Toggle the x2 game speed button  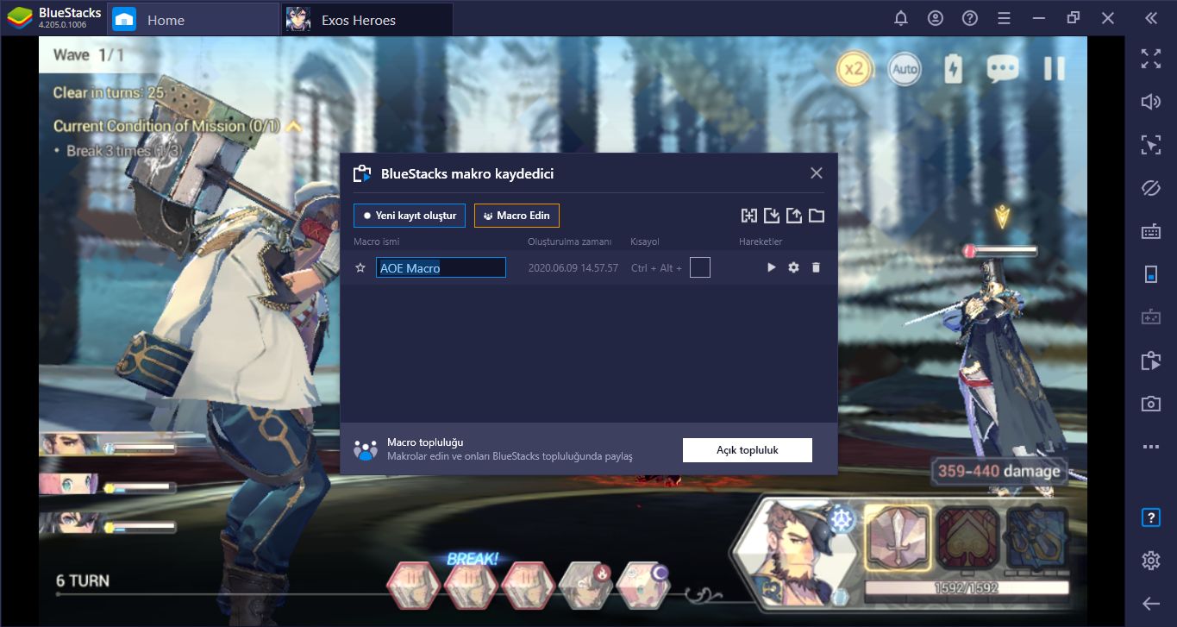[x=853, y=69]
